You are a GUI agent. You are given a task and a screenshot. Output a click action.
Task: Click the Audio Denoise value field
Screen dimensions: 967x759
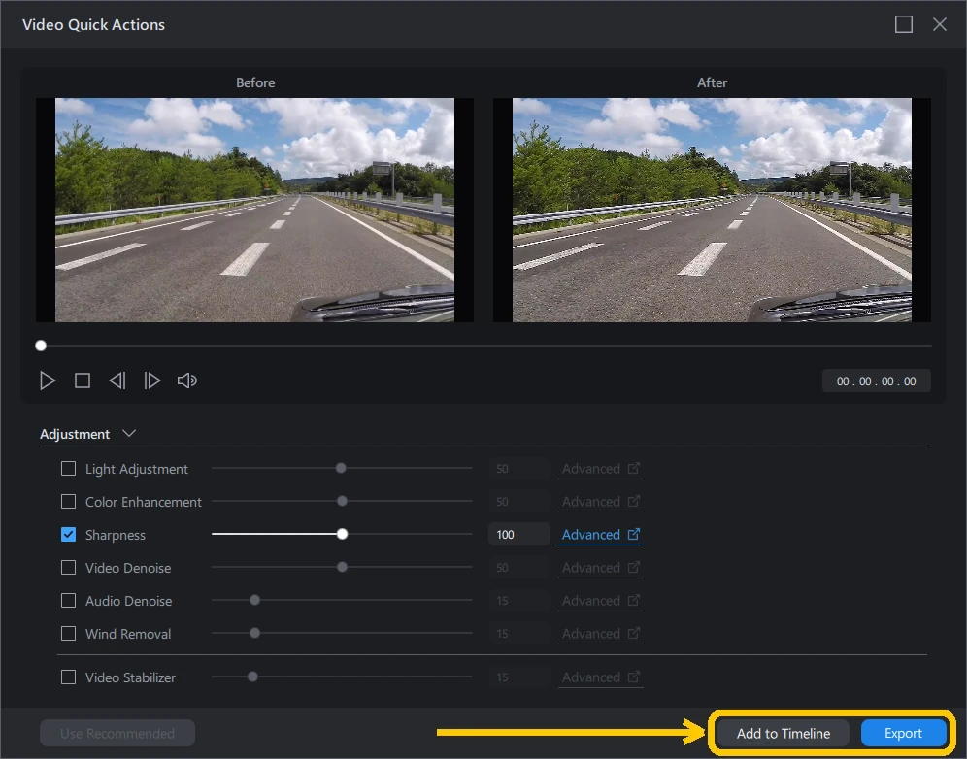519,601
